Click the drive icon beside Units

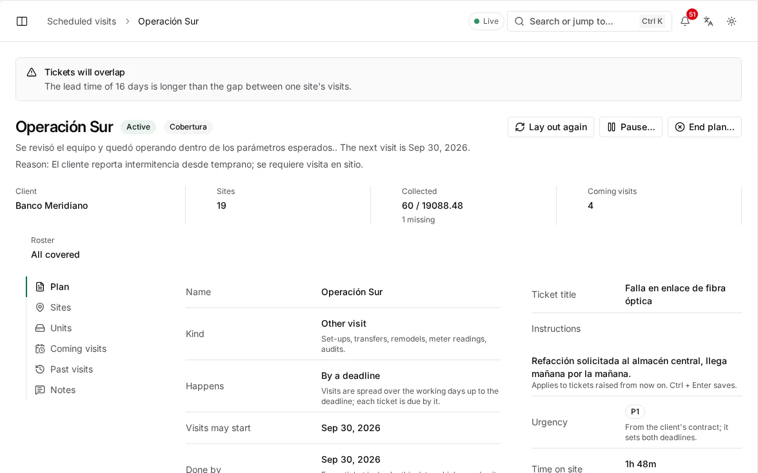[40, 328]
